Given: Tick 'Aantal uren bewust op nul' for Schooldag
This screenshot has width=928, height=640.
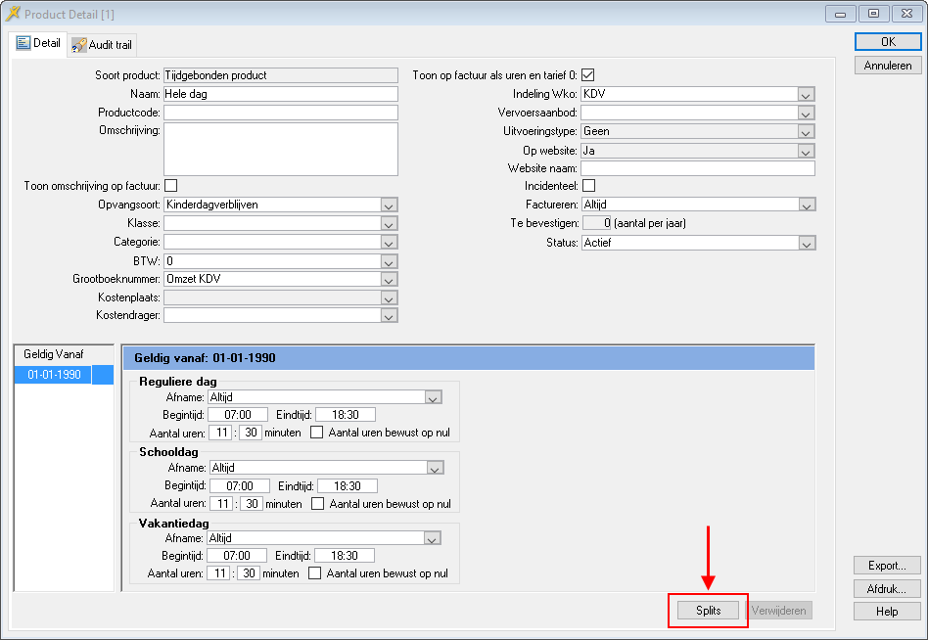Looking at the screenshot, I should click(x=317, y=504).
